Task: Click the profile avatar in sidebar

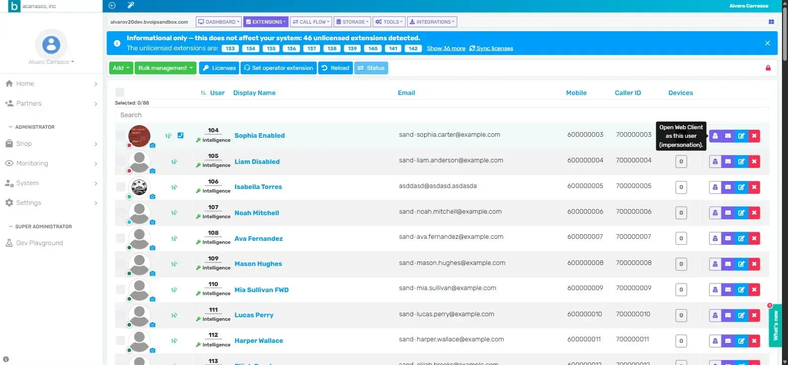Action: tap(51, 45)
